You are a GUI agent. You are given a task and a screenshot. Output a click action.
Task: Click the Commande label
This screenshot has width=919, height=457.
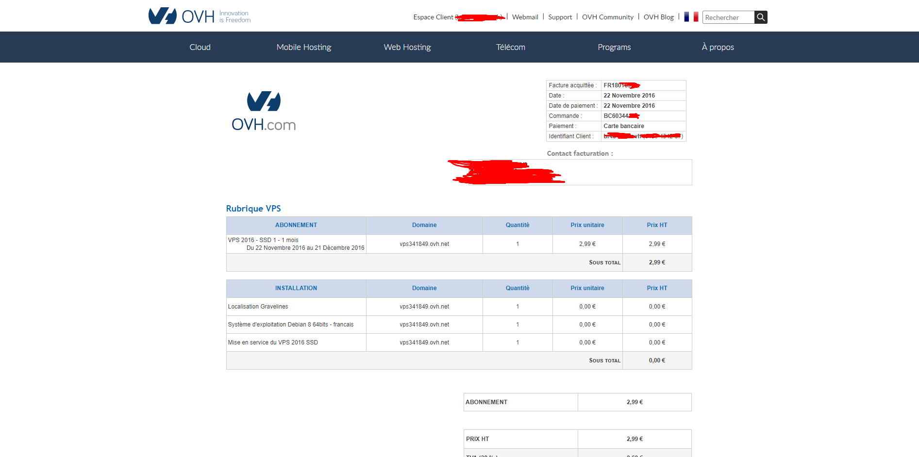[x=565, y=116]
